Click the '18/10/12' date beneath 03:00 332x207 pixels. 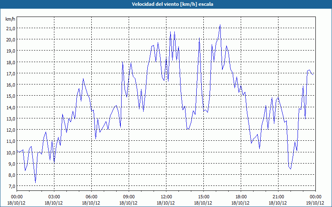[54, 203]
